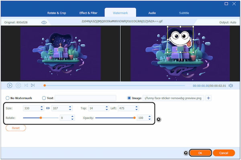Screen dimensions: 241x160
Task: Click the Output: Auto label
Action: pyautogui.click(x=228, y=23)
